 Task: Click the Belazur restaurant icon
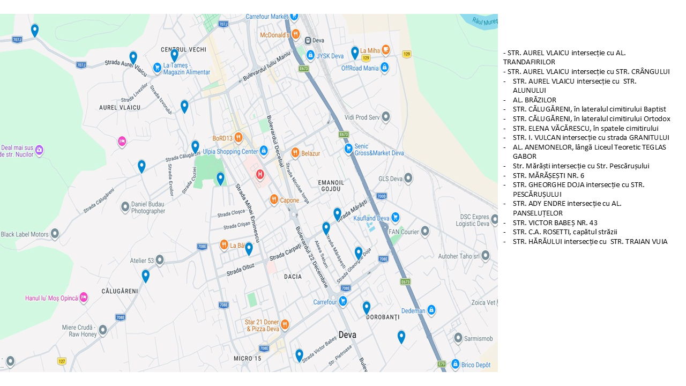point(295,153)
